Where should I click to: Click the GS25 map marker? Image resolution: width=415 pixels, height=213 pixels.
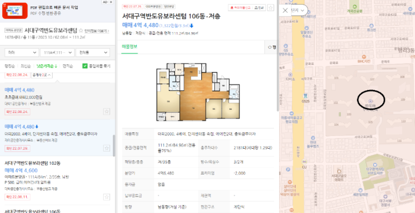tap(305, 97)
